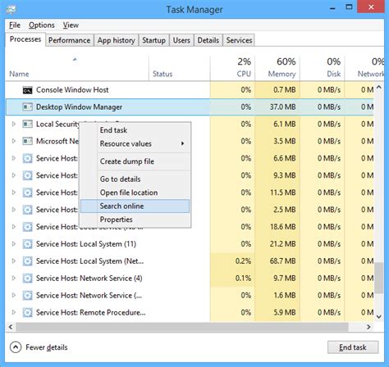The image size is (389, 367).
Task: Click the gear icon of the 6.6 MB Service Host row
Action: (x=27, y=158)
